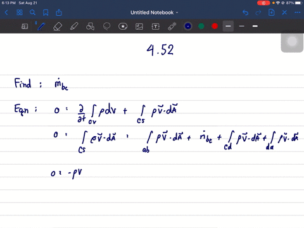304x228 pixels.
Task: Go back to the documents library
Action: coord(6,13)
